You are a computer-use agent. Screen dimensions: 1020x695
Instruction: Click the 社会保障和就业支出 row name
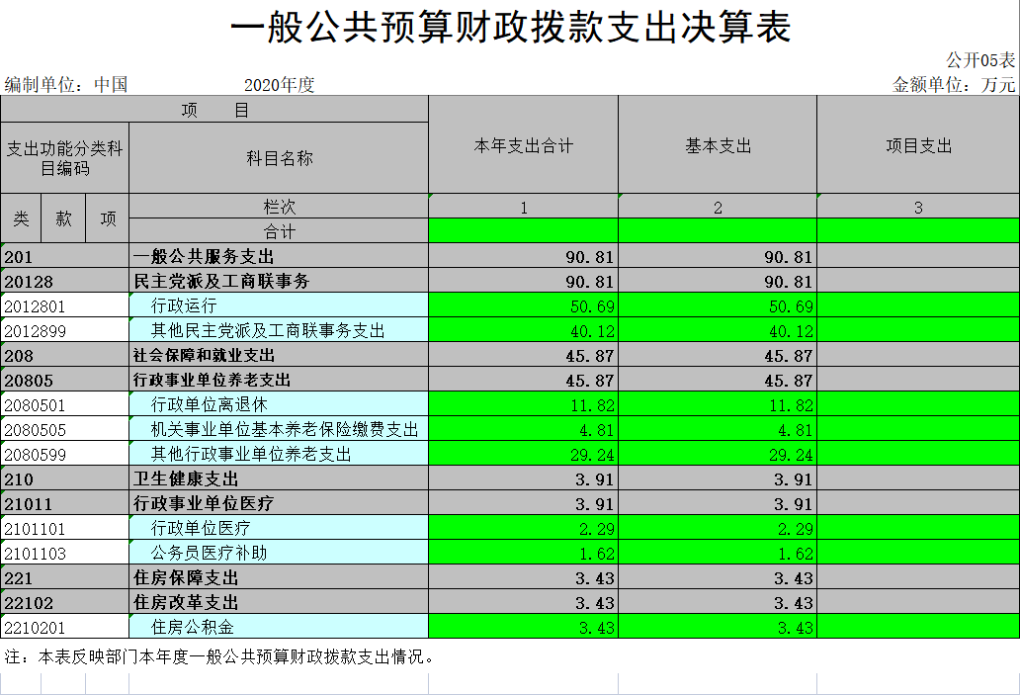point(205,355)
